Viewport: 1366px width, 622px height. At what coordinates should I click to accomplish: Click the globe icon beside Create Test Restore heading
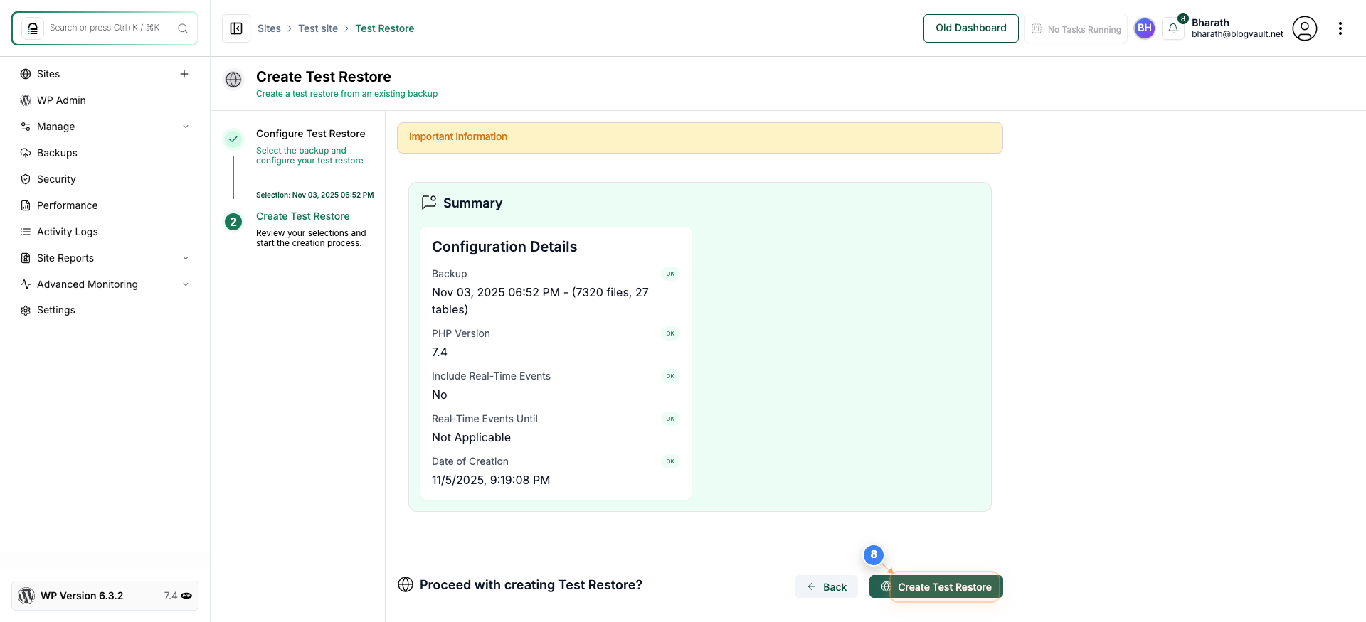[233, 80]
